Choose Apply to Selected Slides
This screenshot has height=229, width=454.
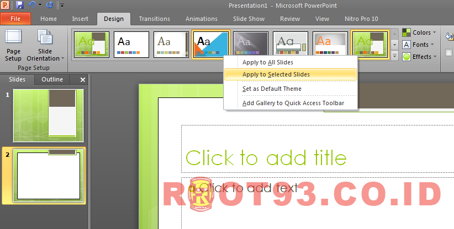click(x=290, y=74)
